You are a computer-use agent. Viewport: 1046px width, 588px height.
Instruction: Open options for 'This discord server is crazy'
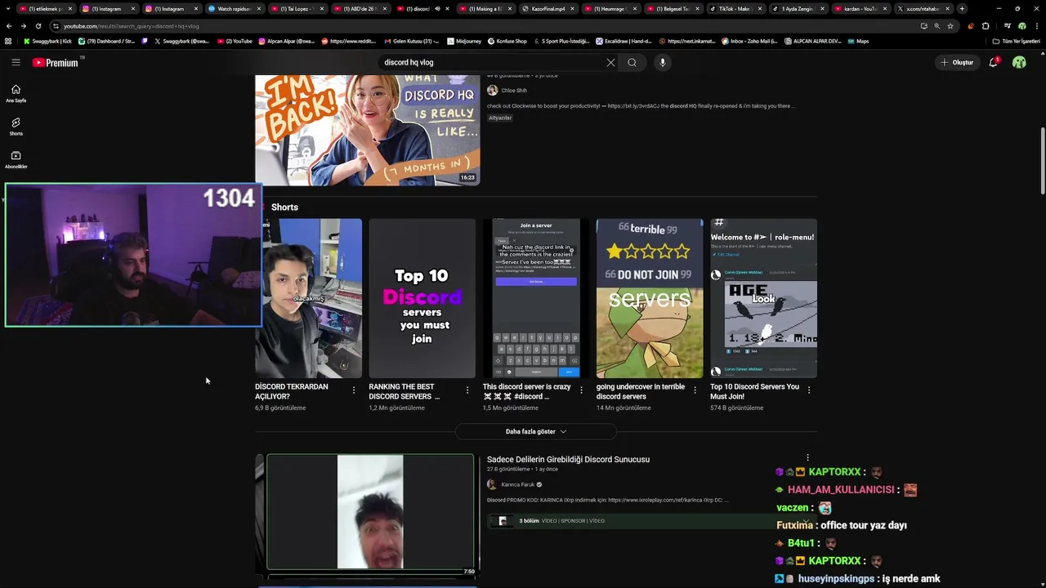tap(581, 390)
